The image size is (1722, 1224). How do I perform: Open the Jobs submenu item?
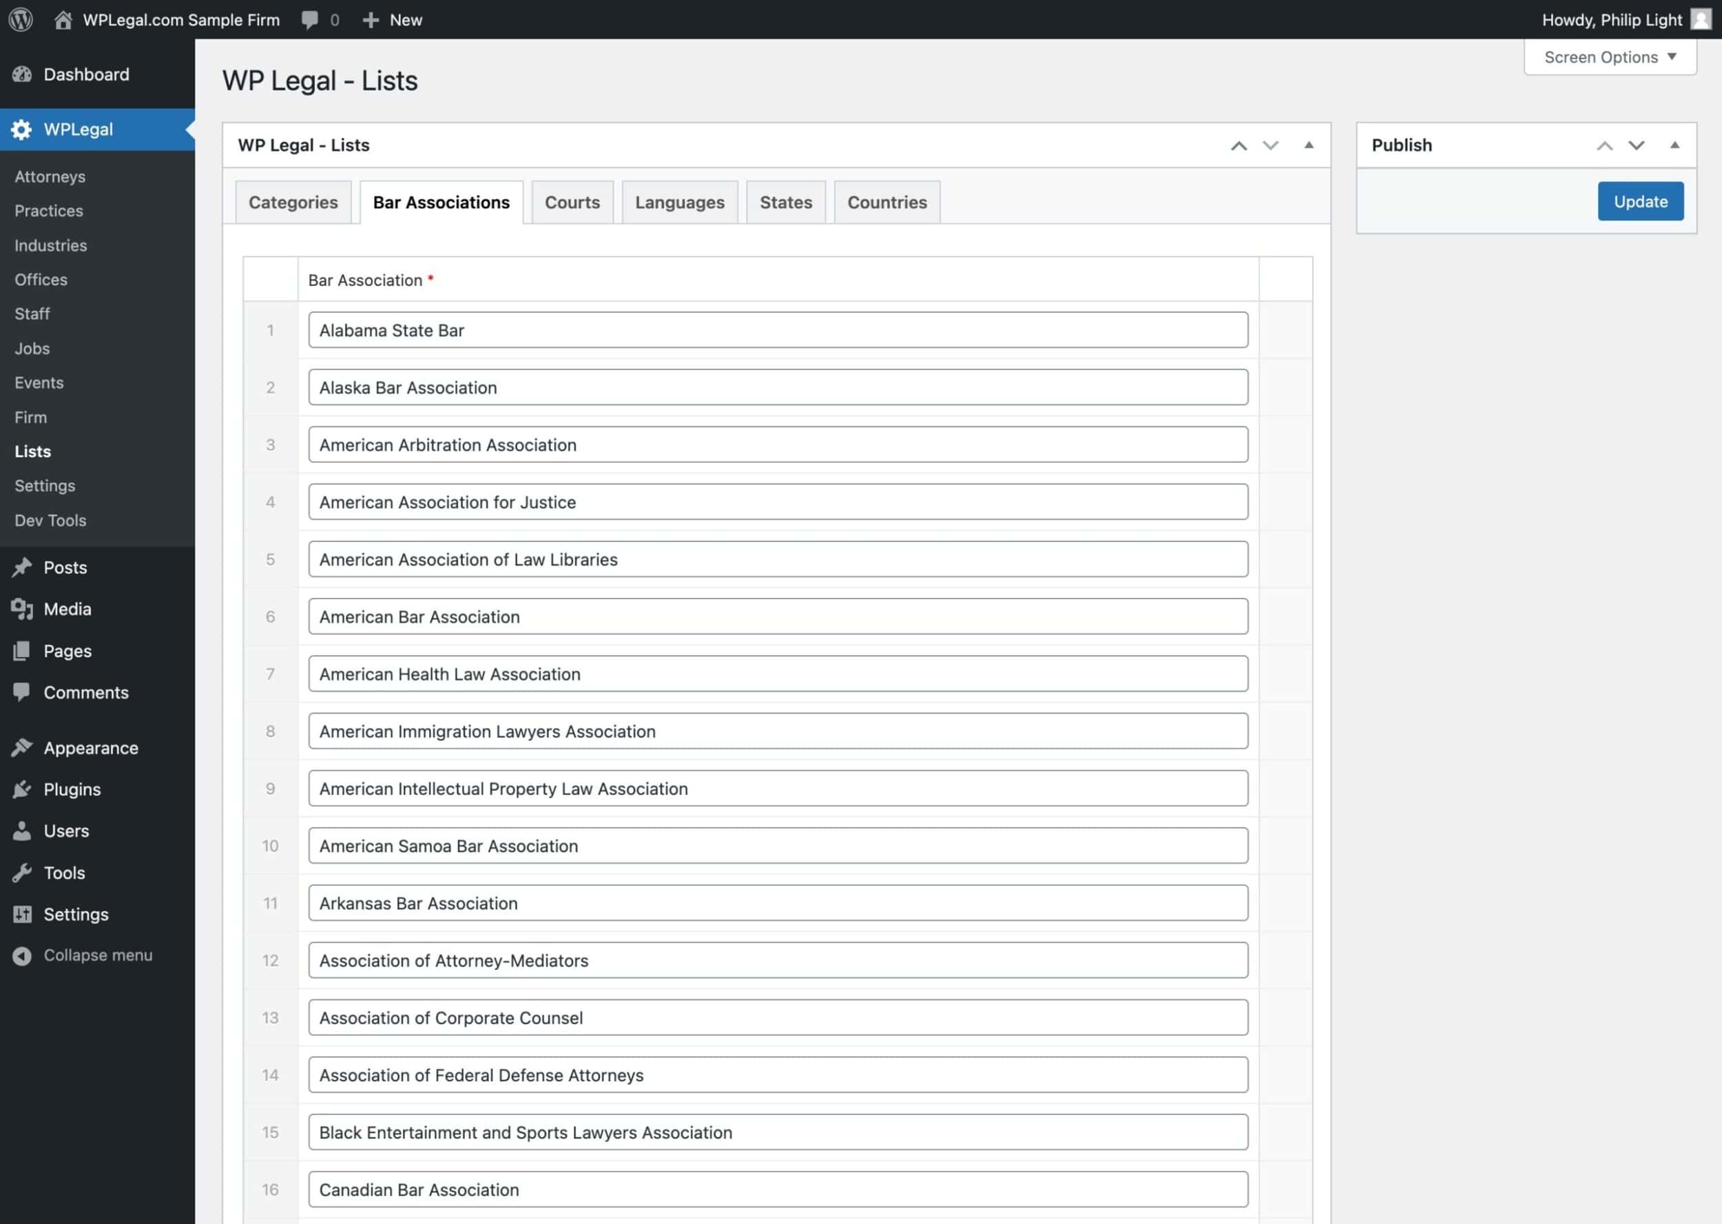pos(32,349)
